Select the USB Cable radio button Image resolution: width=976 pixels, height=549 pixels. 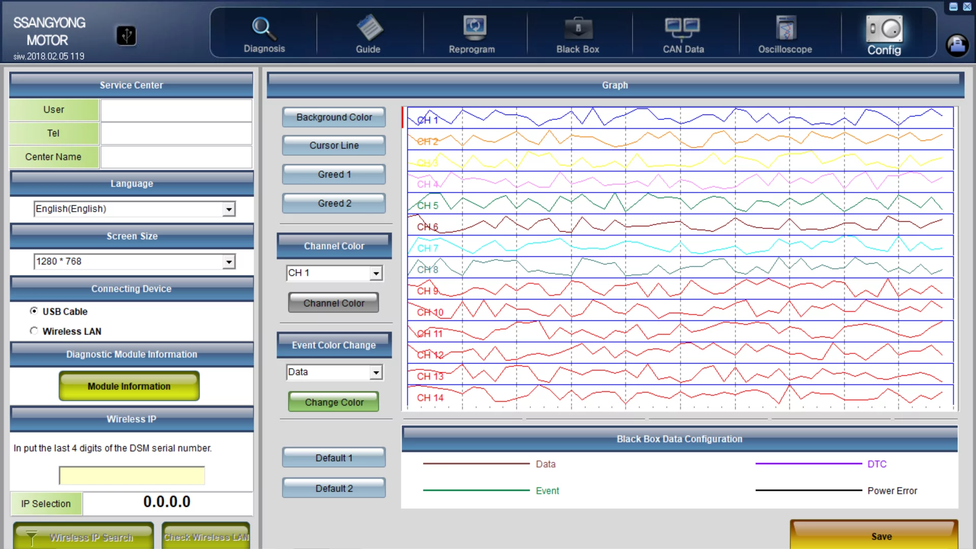[x=34, y=311]
